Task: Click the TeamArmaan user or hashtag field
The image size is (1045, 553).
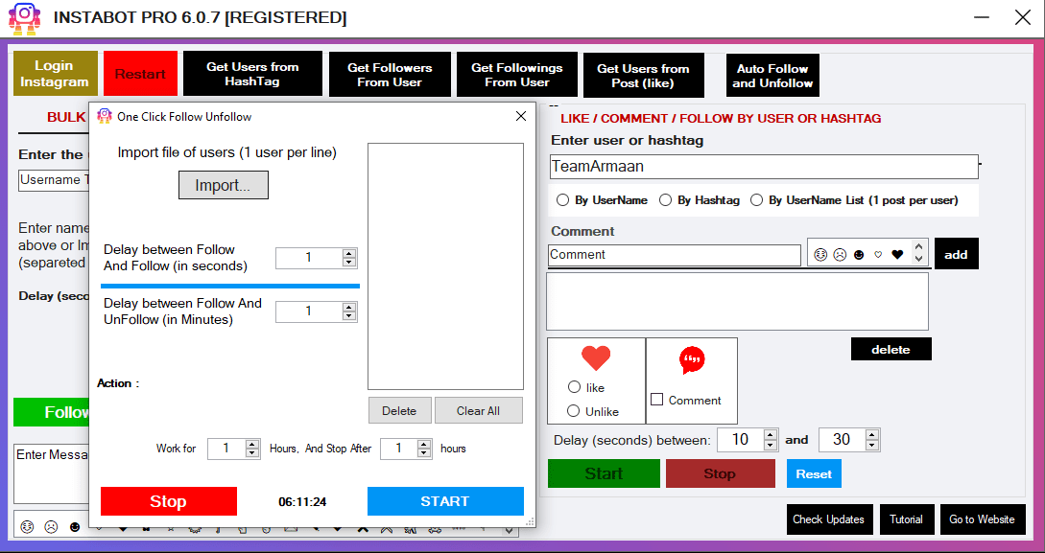Action: (x=764, y=167)
